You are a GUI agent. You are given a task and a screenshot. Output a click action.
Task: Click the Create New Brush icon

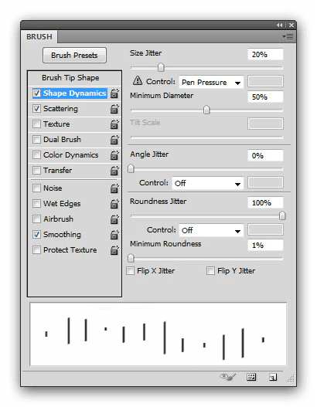[273, 377]
